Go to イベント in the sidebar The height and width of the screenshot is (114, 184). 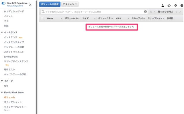click(x=8, y=16)
